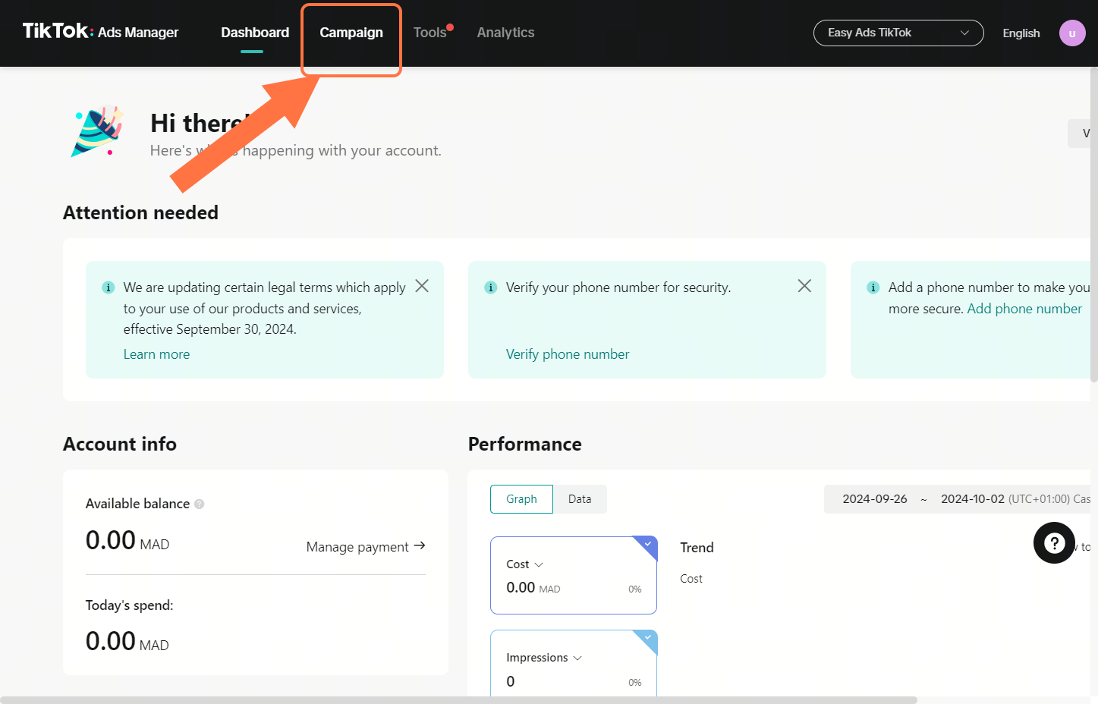Image resolution: width=1098 pixels, height=704 pixels.
Task: Switch performance view to Data
Action: [579, 499]
